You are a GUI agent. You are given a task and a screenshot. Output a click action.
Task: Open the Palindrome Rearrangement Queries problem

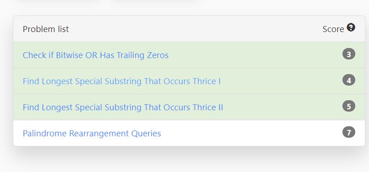tap(92, 134)
